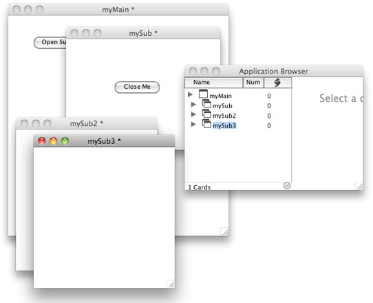Zoom mySub3 window with green button
Screen dimensions: 373x303
click(65, 141)
